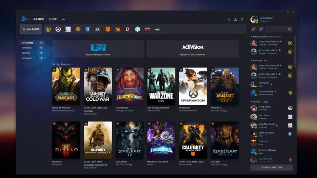Click Deckard Cain's Hearthstone game icon
Image resolution: width=317 pixels, height=178 pixels.
pyautogui.click(x=290, y=160)
